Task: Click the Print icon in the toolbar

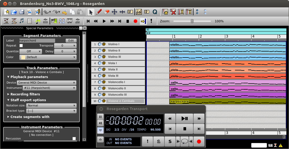Action: [30, 12]
